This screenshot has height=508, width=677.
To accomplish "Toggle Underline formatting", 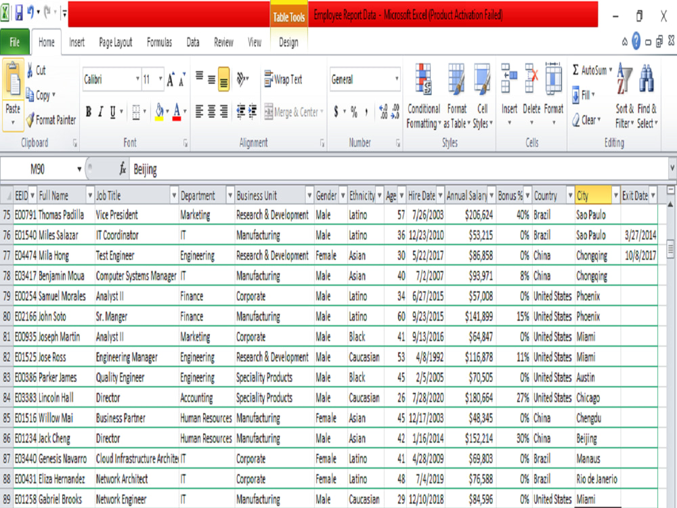I will (x=112, y=112).
